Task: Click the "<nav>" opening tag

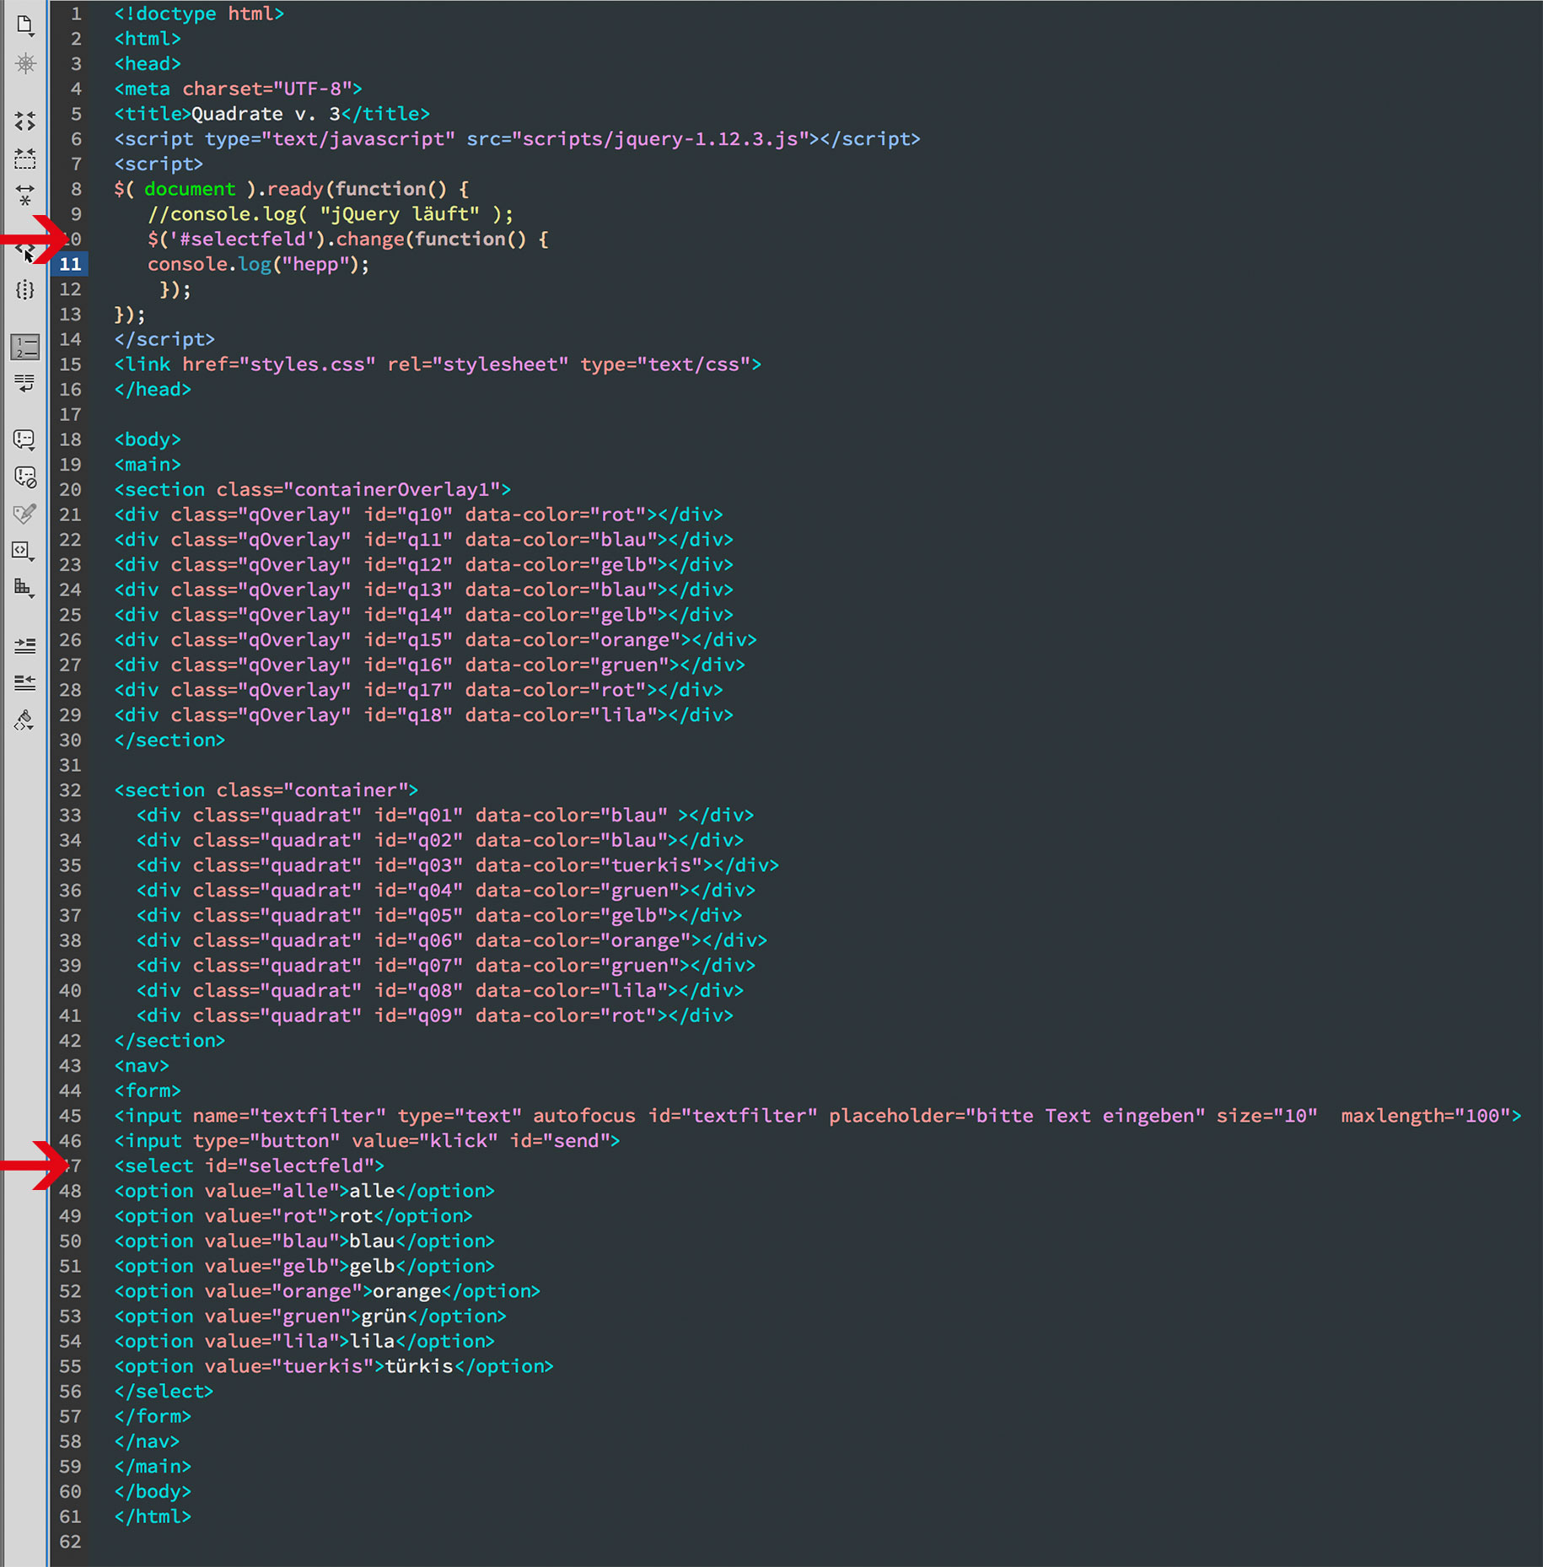Action: tap(142, 1066)
